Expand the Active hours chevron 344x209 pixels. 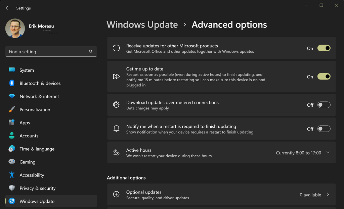[328, 153]
